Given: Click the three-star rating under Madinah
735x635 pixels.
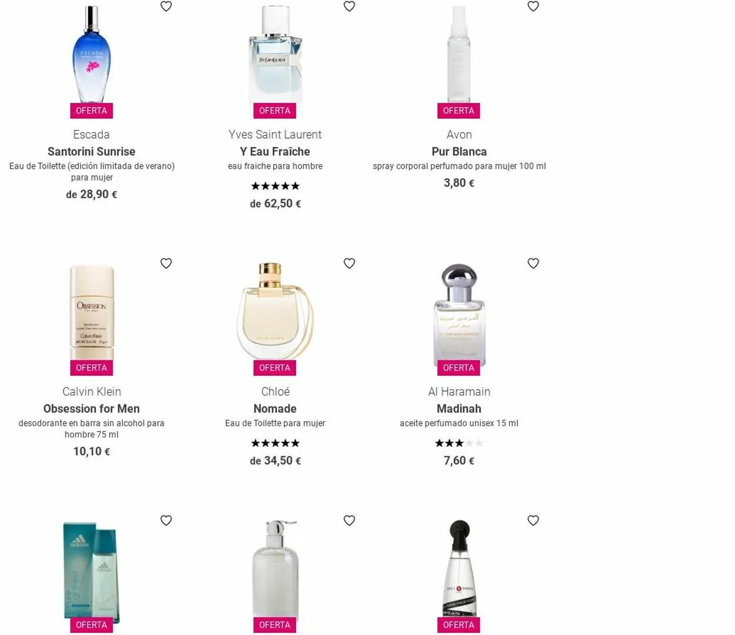Looking at the screenshot, I should click(x=459, y=443).
